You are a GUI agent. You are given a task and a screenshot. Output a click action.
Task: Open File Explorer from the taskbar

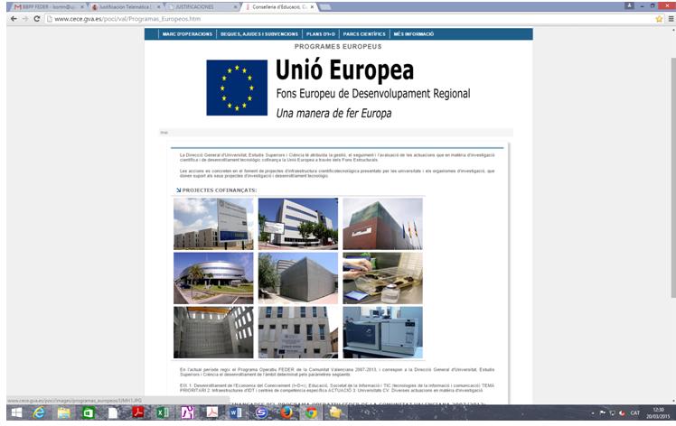coord(64,412)
